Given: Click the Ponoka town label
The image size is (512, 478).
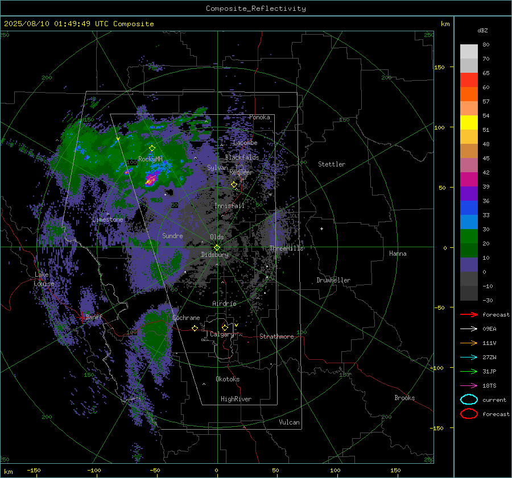Looking at the screenshot, I should 259,117.
